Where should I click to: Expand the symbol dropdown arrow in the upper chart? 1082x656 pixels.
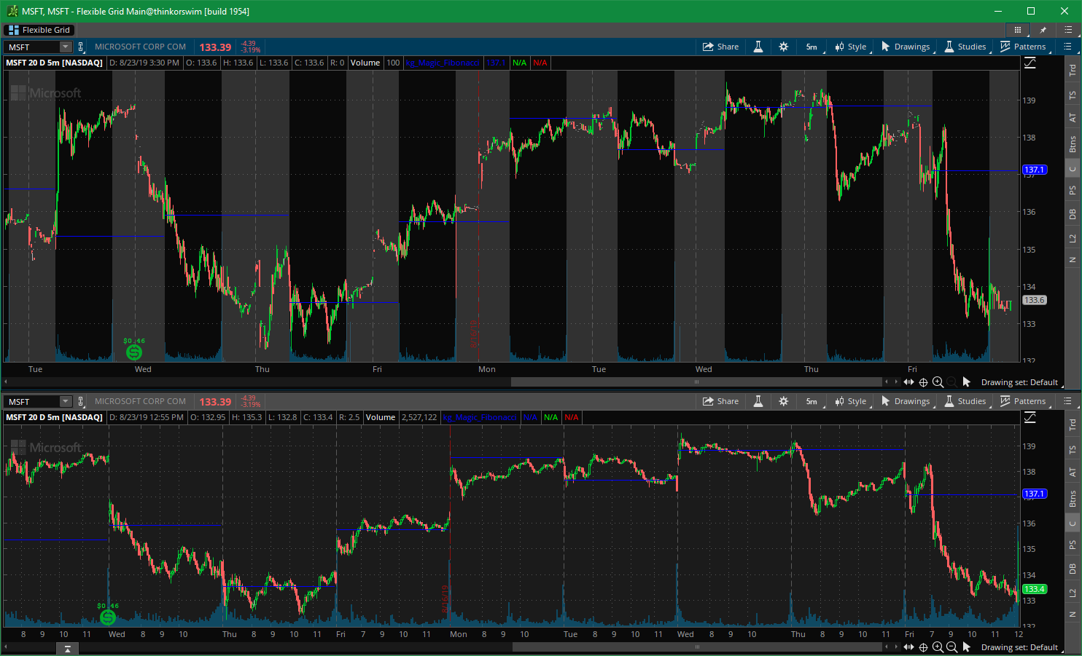[66, 47]
